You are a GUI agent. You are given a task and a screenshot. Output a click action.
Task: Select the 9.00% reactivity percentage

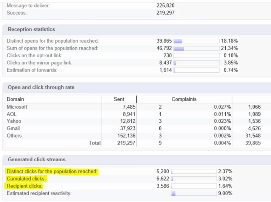coord(225,193)
